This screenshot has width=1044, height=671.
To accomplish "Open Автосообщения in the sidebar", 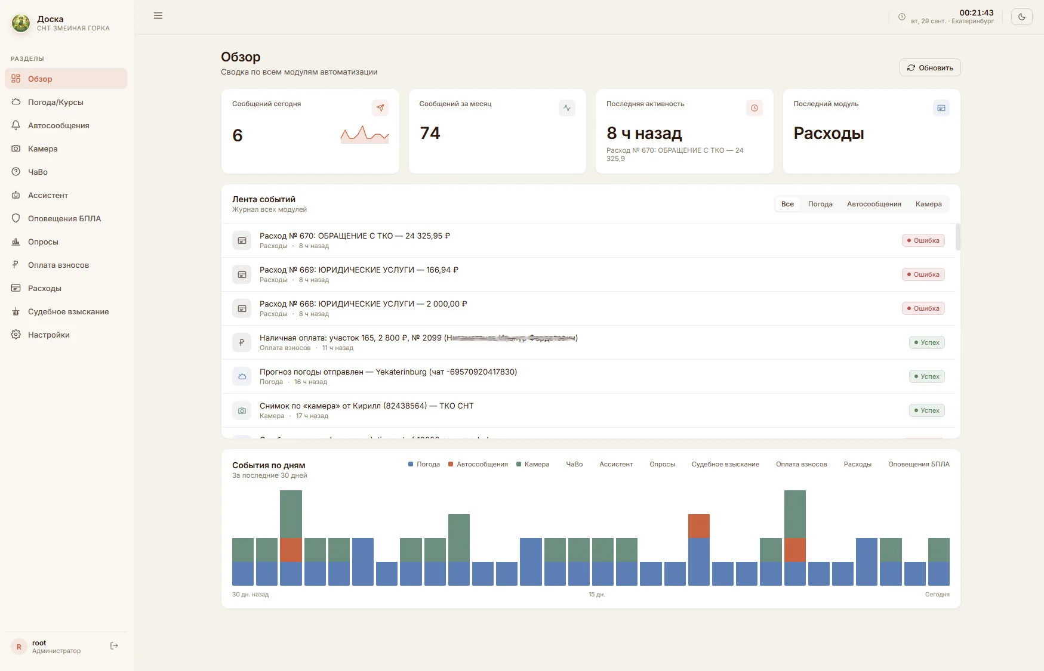I will pos(66,125).
